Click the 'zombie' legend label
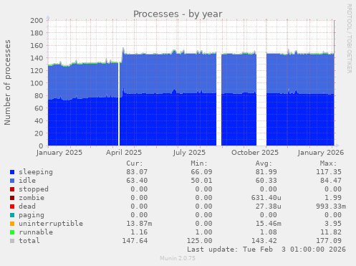356x266 pixels. click(32, 198)
